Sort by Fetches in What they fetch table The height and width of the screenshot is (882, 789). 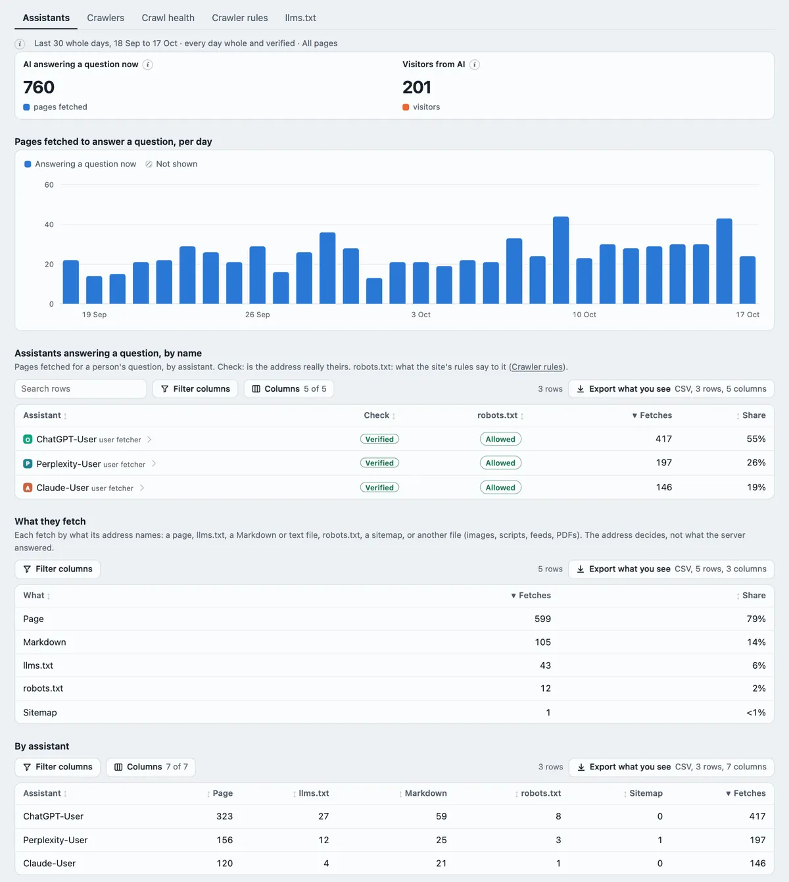[x=531, y=596]
